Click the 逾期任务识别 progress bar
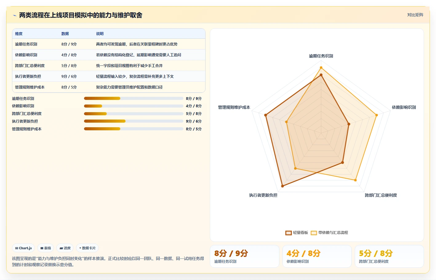Viewport: 436px width, 280px height. pyautogui.click(x=134, y=98)
